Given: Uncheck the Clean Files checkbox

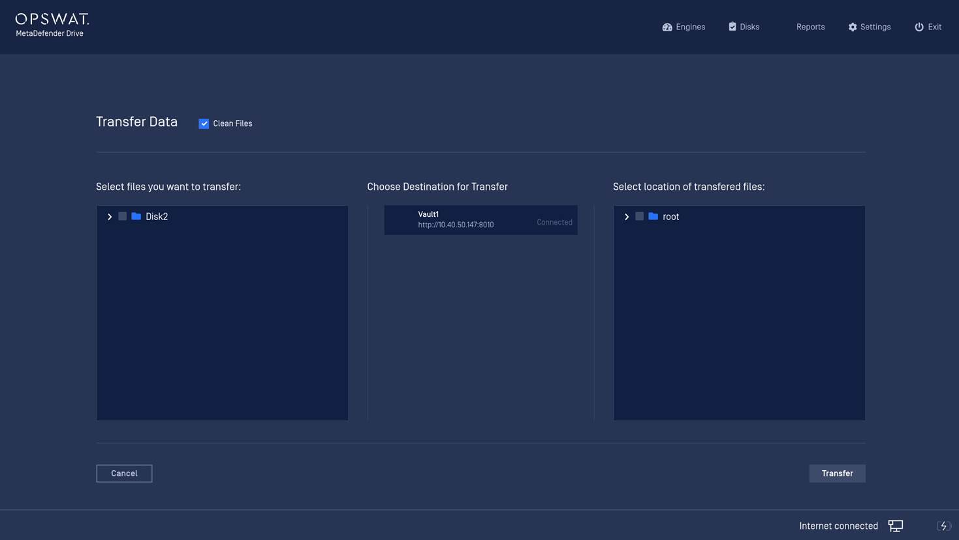Looking at the screenshot, I should click(x=204, y=124).
